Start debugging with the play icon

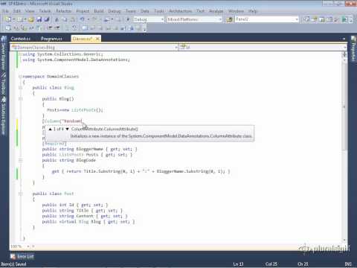128,19
